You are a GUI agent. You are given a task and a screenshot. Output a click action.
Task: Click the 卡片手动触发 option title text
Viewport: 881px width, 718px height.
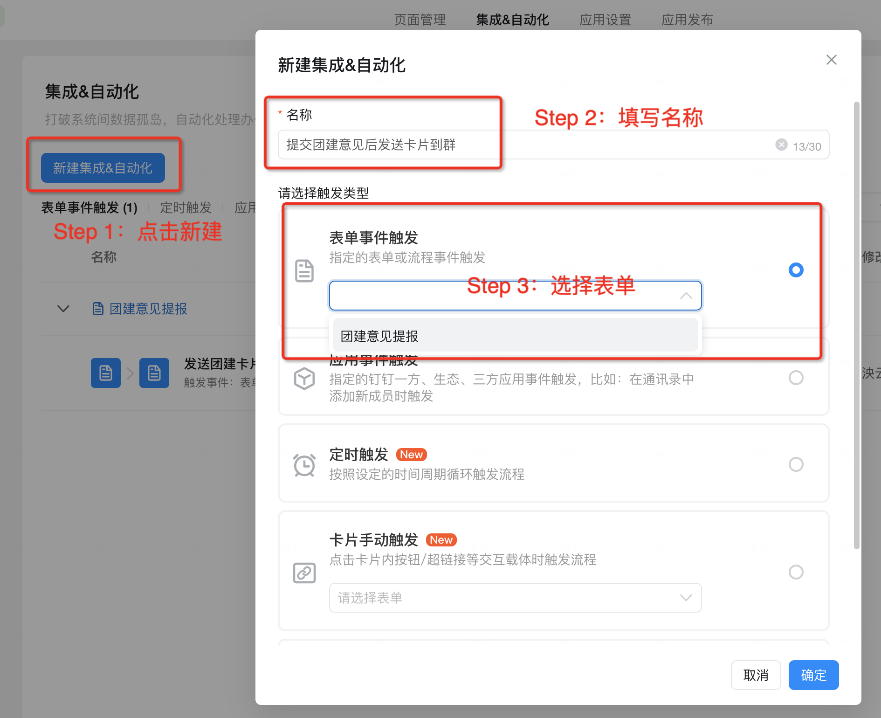tap(373, 540)
